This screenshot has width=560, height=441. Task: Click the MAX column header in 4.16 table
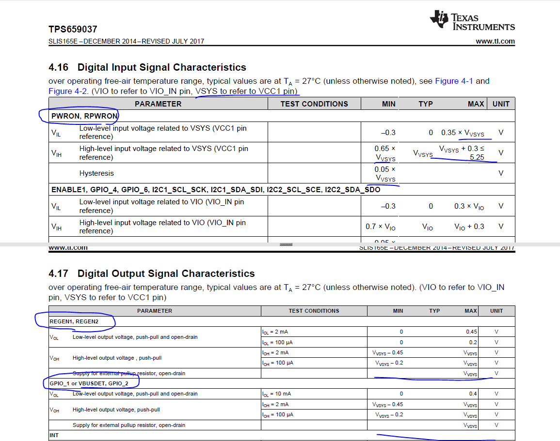[476, 104]
